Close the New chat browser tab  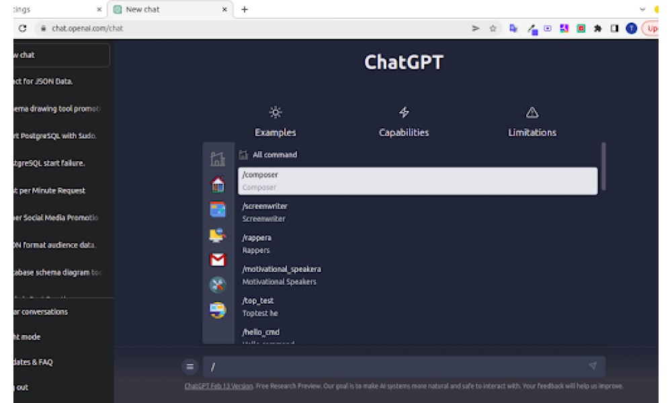click(224, 9)
